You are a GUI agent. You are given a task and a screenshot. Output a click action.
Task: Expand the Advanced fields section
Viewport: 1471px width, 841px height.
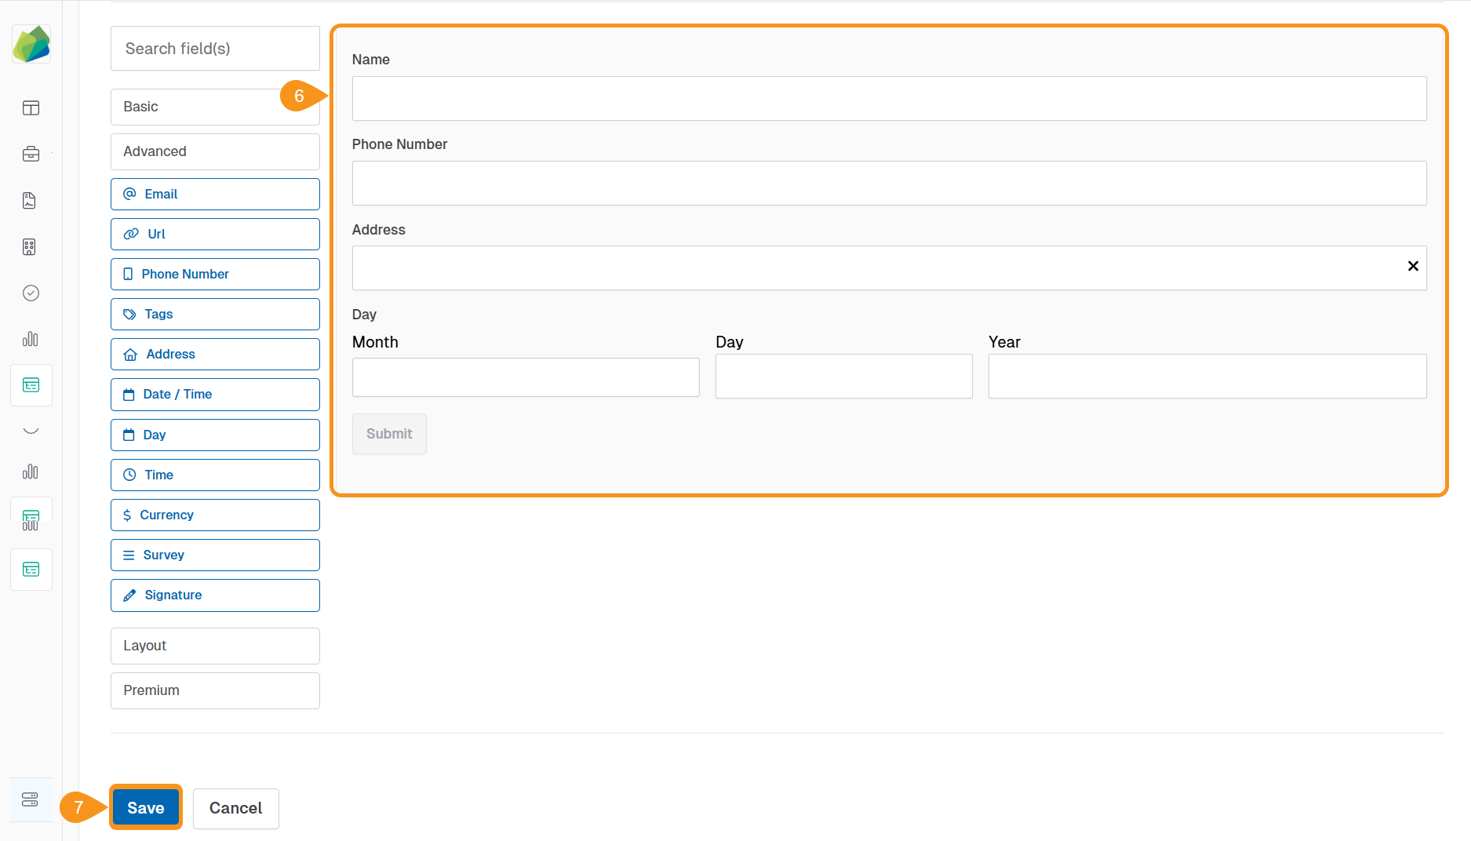214,151
